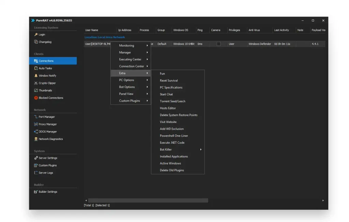Click the right scroll arrow at the bottom
This screenshot has height=222, width=349.
tap(323, 201)
